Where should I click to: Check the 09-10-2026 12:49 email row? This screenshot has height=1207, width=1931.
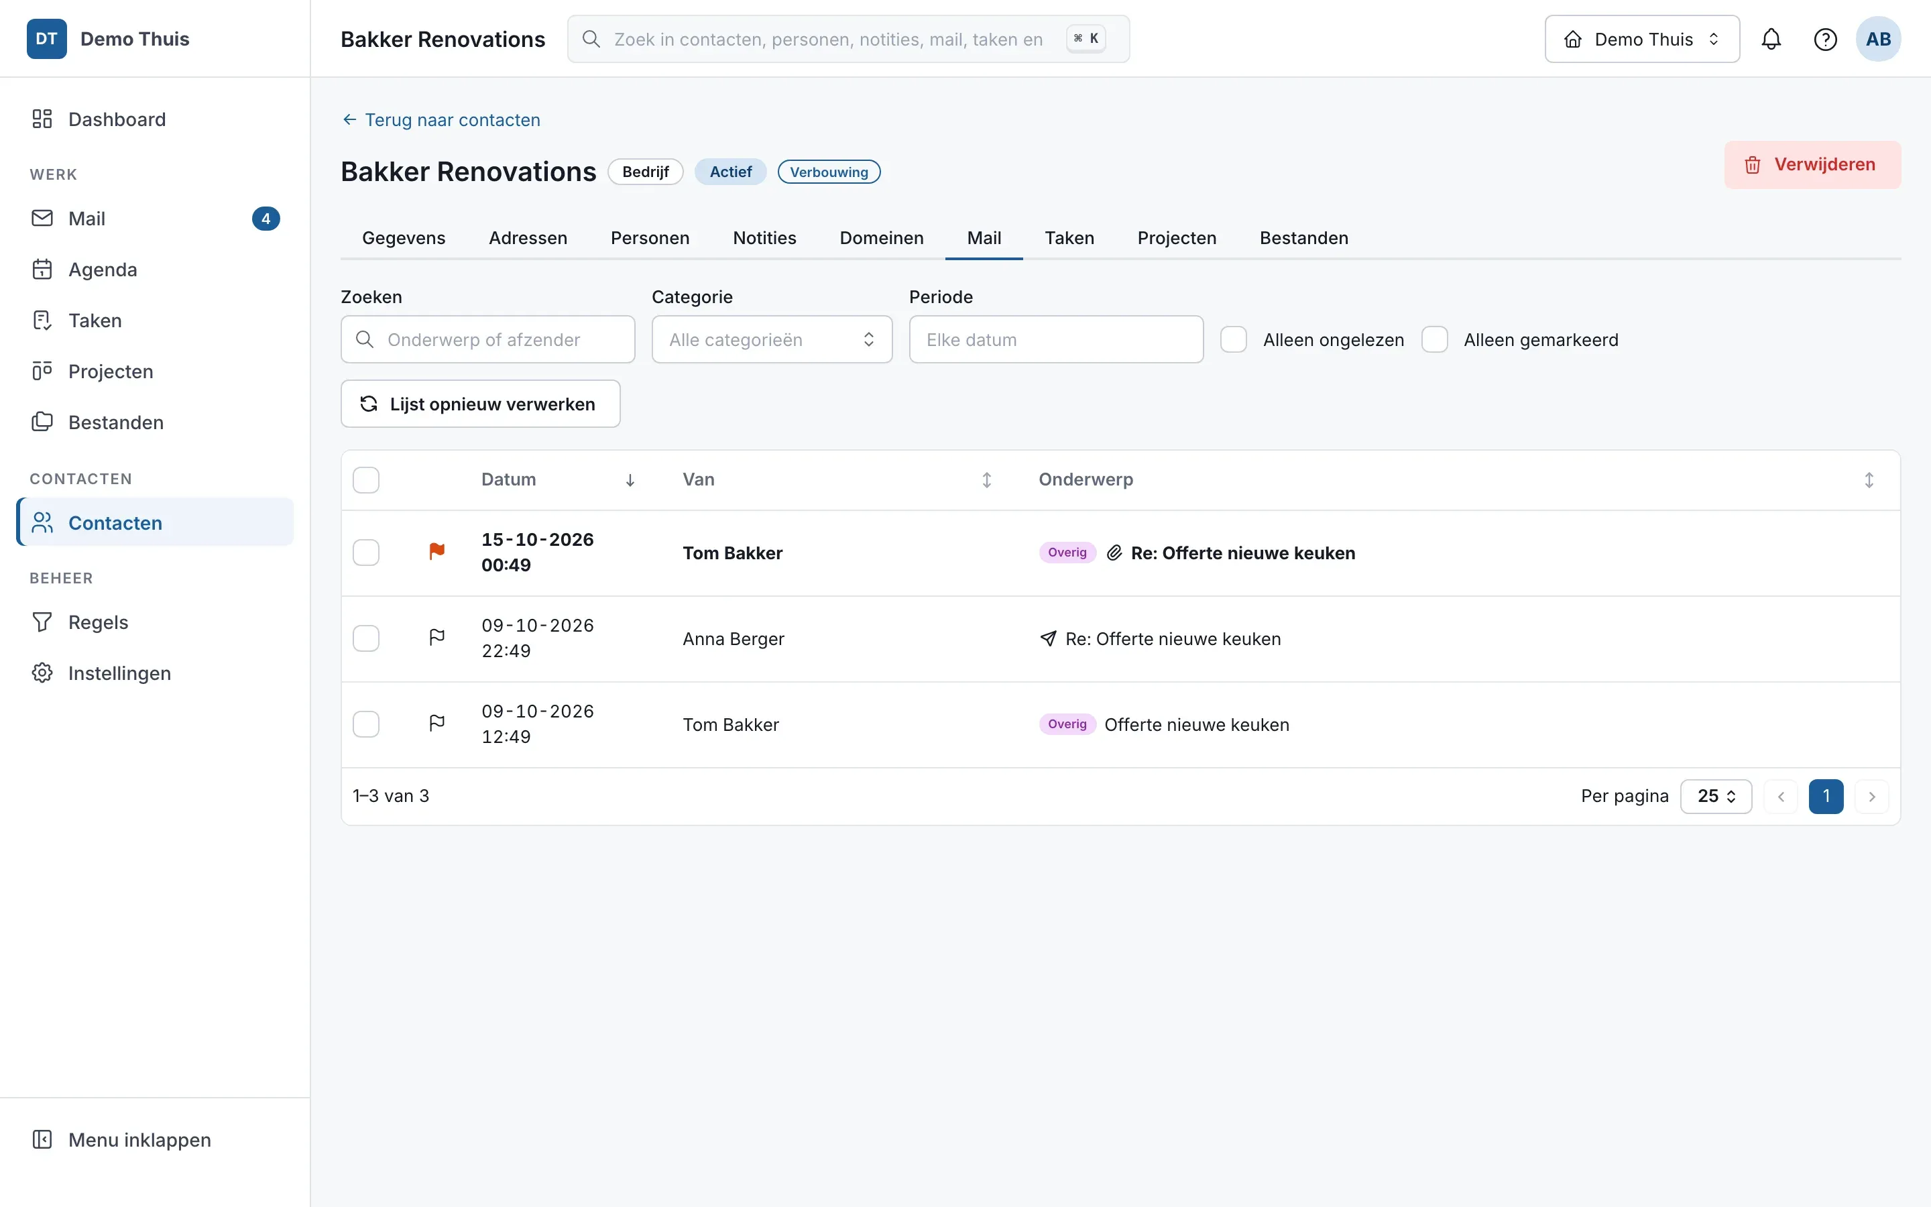point(366,724)
